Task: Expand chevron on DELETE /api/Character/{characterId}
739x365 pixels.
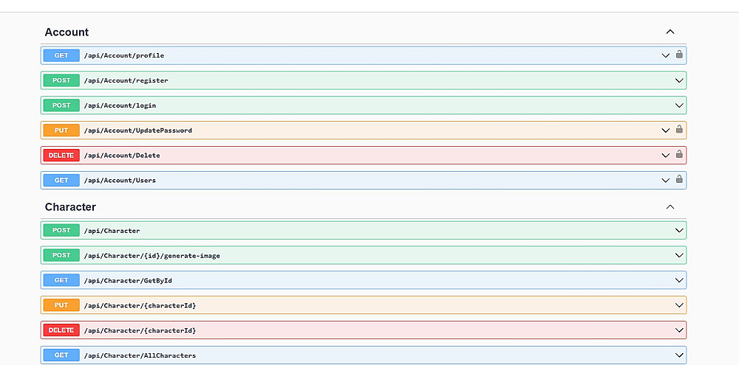Action: (679, 330)
